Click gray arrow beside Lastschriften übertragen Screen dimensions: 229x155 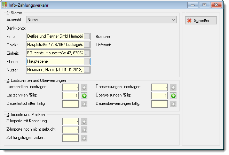pyautogui.click(x=84, y=87)
